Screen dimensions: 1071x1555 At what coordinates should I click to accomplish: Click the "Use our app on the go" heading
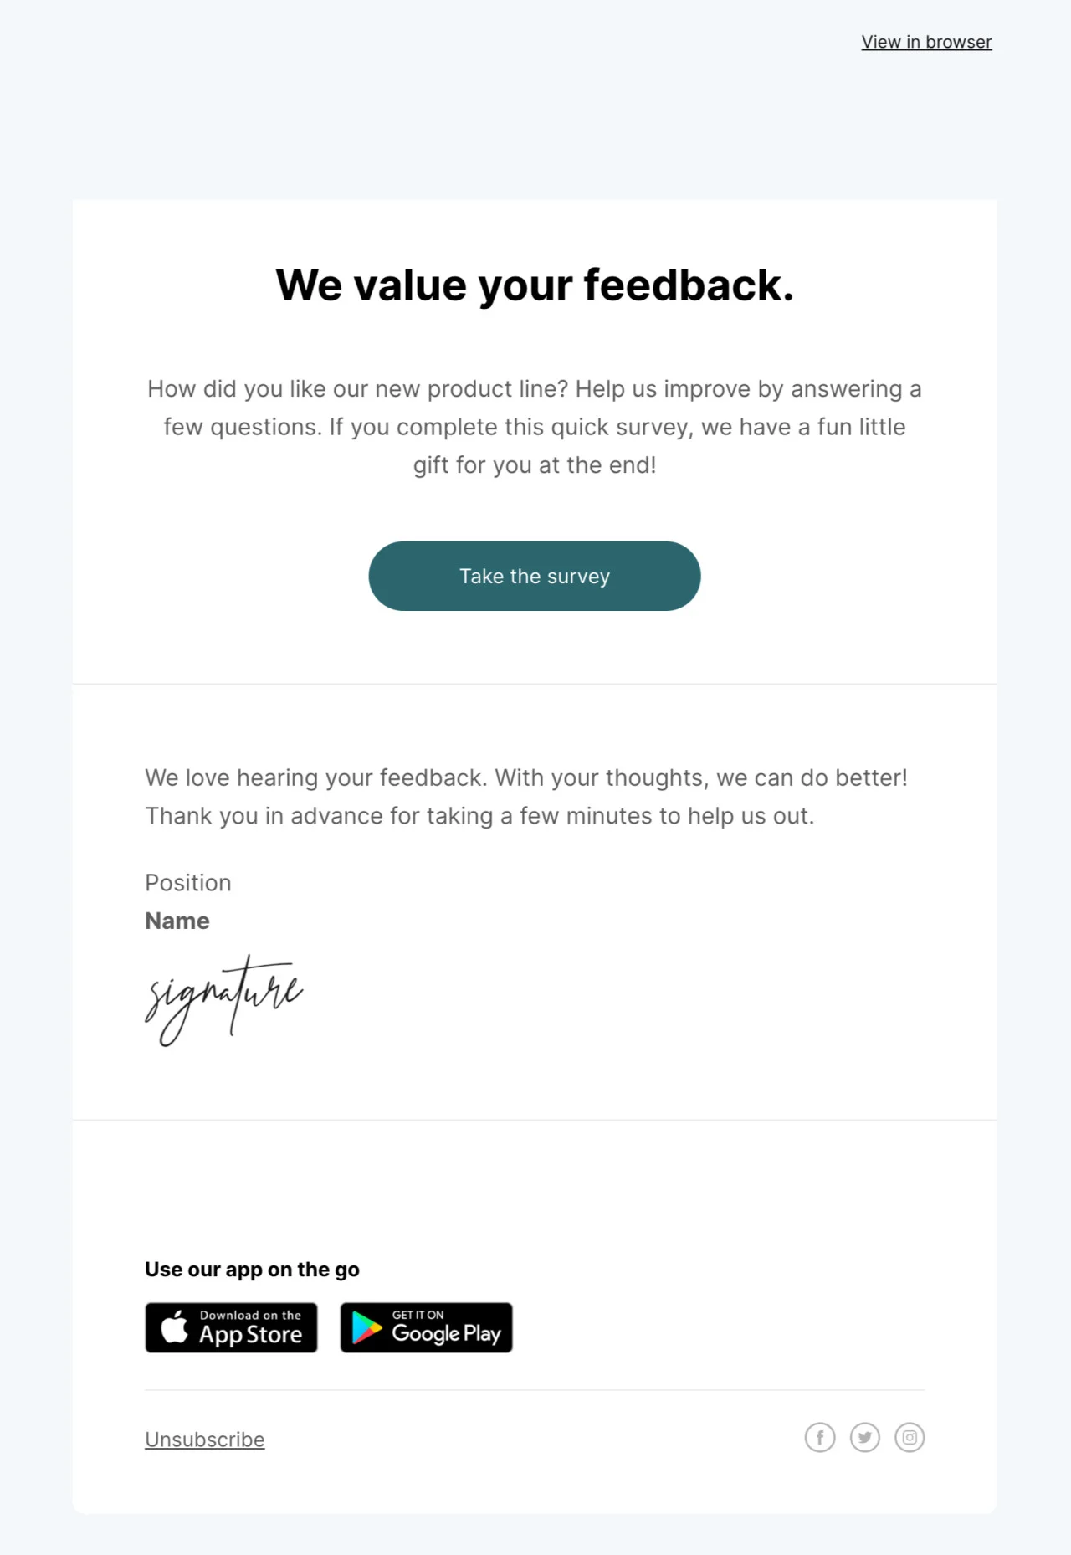(x=252, y=1270)
